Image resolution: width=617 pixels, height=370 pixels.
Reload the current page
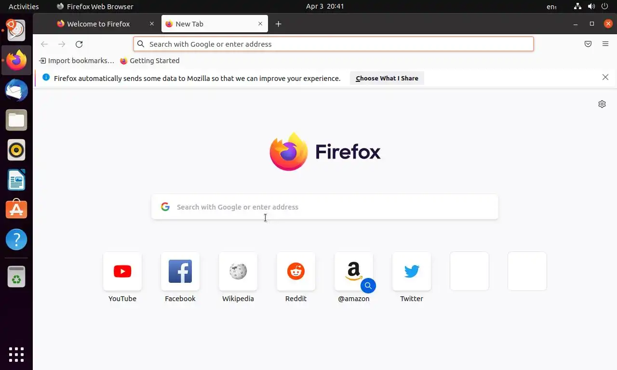click(79, 44)
